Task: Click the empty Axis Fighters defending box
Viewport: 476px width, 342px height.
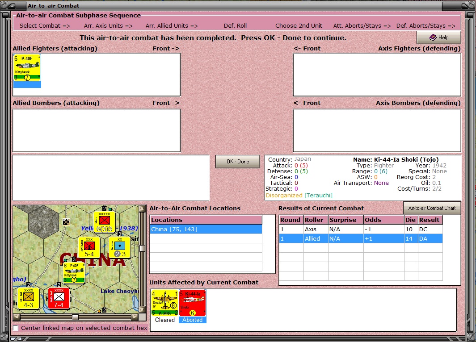Action: 377,75
